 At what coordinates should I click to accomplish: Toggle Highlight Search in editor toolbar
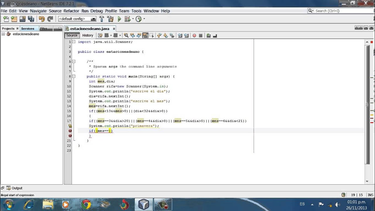[x=145, y=35]
